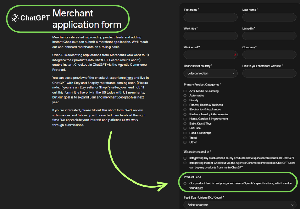This screenshot has height=209, width=300.
Task: Open the specifications 'here' link in Product Feed
Action: point(200,188)
